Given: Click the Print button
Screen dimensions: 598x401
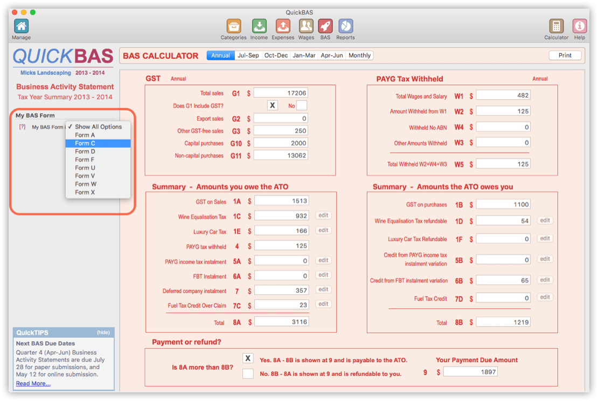Looking at the screenshot, I should click(x=565, y=56).
